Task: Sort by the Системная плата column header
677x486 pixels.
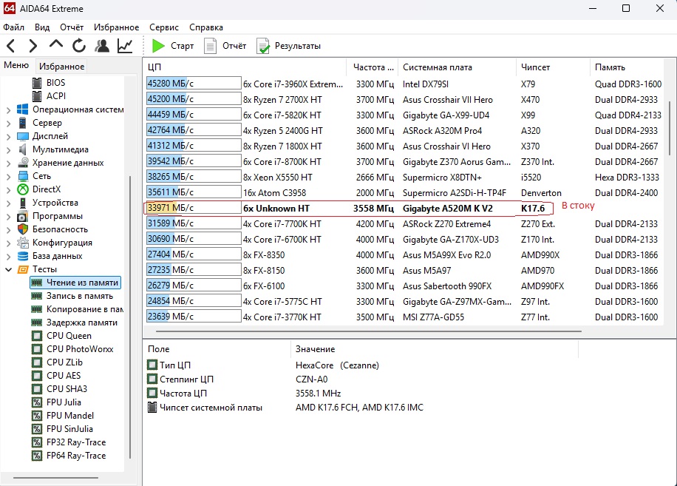Action: click(457, 67)
